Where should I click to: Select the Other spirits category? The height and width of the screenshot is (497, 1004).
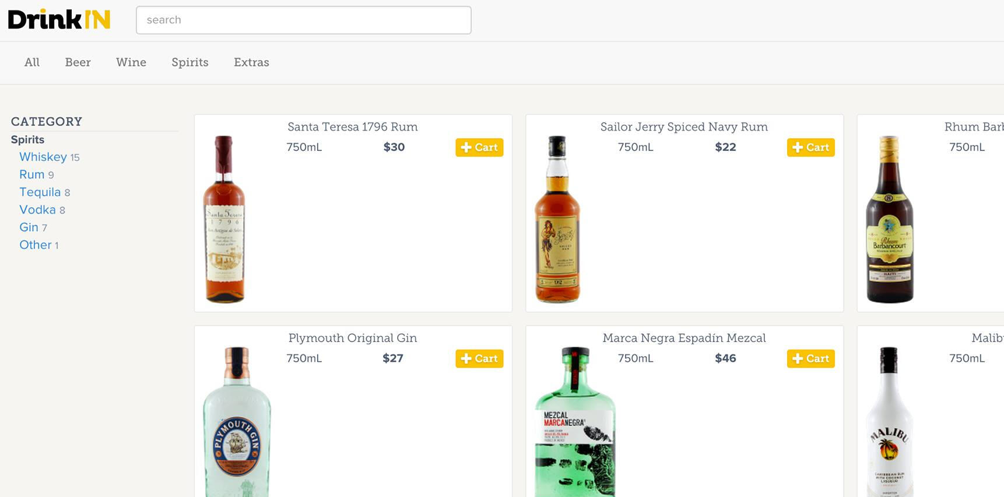point(36,245)
